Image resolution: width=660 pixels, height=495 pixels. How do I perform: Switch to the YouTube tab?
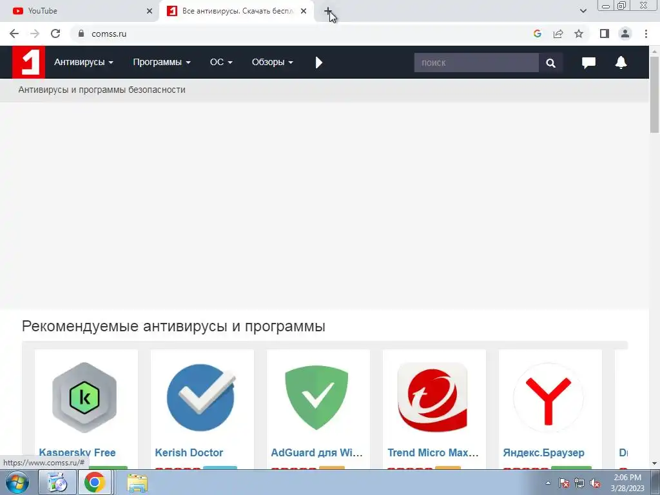click(79, 11)
